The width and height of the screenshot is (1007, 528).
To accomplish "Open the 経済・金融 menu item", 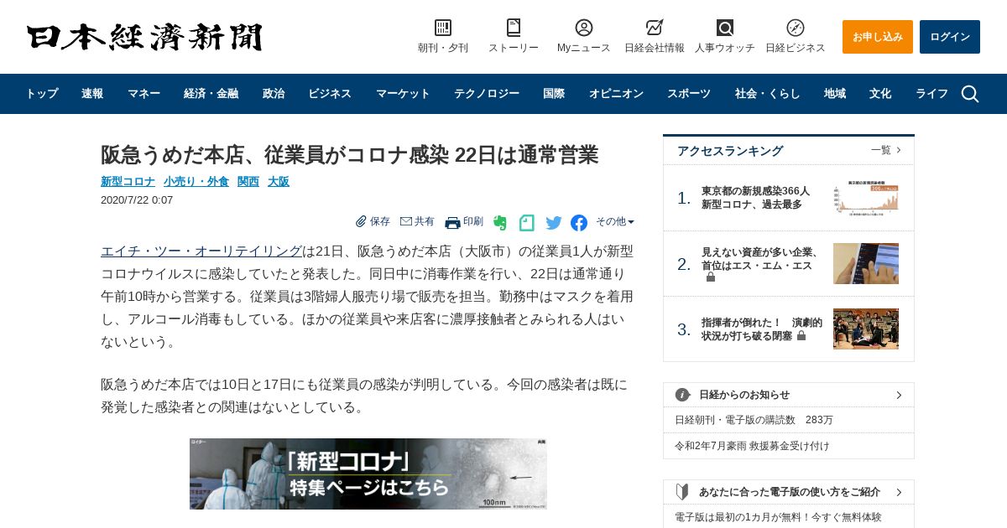I will (x=211, y=94).
